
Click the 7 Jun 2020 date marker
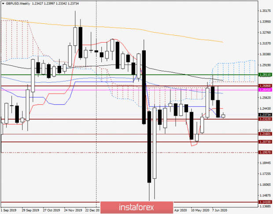coord(220,210)
